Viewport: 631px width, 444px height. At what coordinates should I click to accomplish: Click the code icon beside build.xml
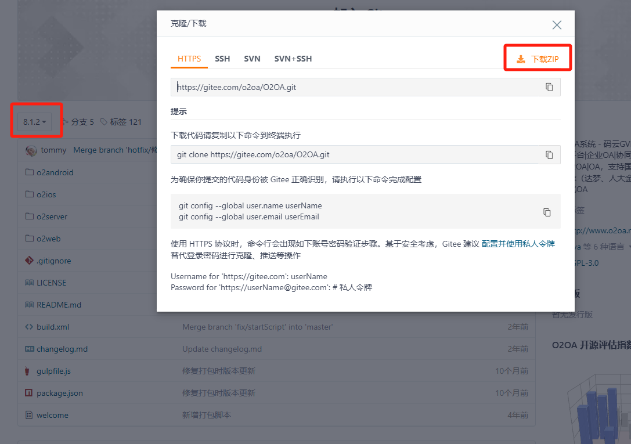click(x=29, y=327)
